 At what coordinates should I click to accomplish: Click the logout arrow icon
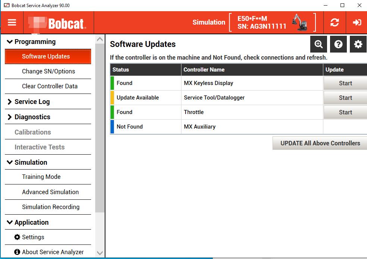click(x=357, y=22)
